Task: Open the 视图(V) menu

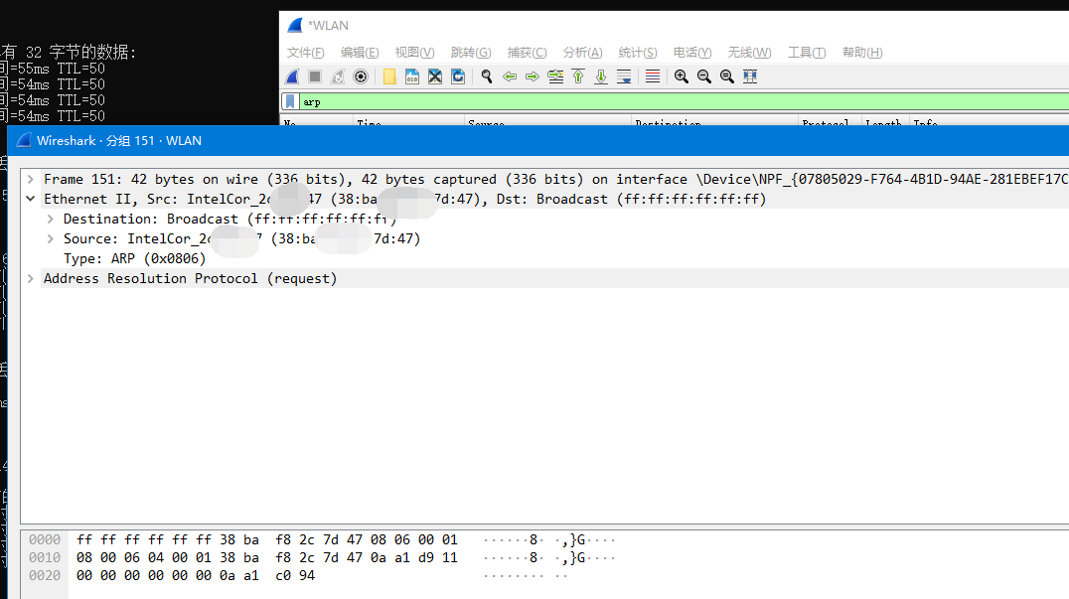Action: click(x=414, y=53)
